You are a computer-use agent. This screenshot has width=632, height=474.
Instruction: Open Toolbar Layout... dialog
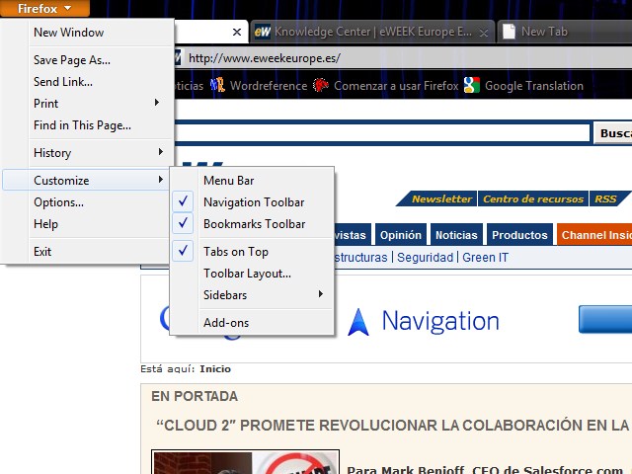(x=247, y=274)
